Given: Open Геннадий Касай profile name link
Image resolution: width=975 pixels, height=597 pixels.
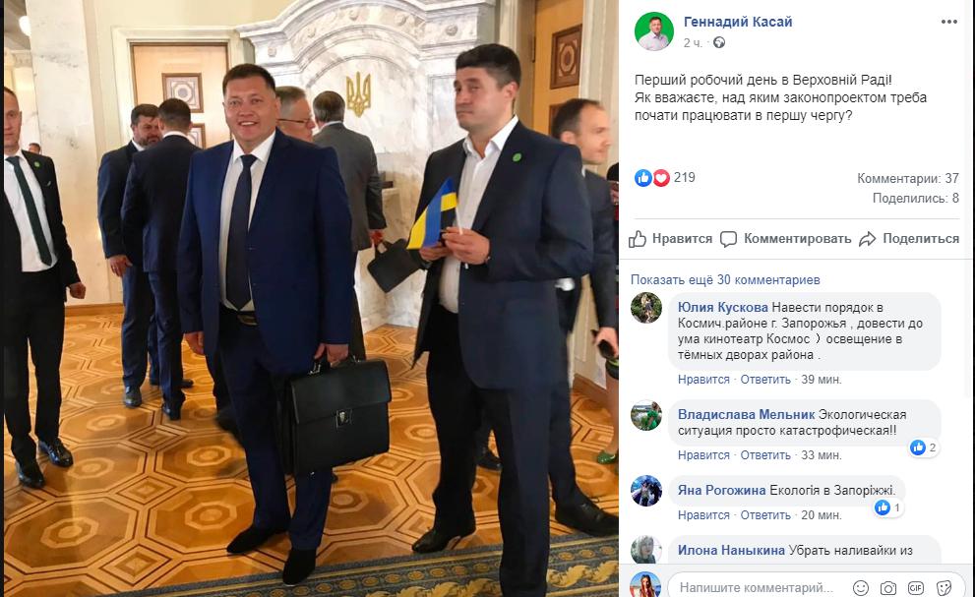Looking at the screenshot, I should point(738,22).
